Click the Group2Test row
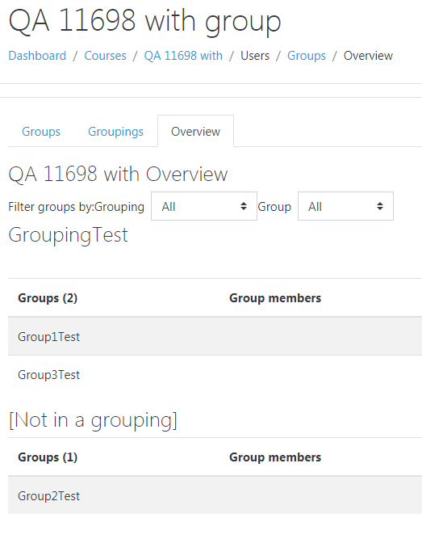Screen dimensions: 422x539 tap(215, 495)
